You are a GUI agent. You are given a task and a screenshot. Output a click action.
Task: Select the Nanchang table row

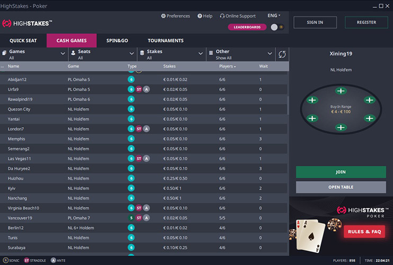pos(144,198)
